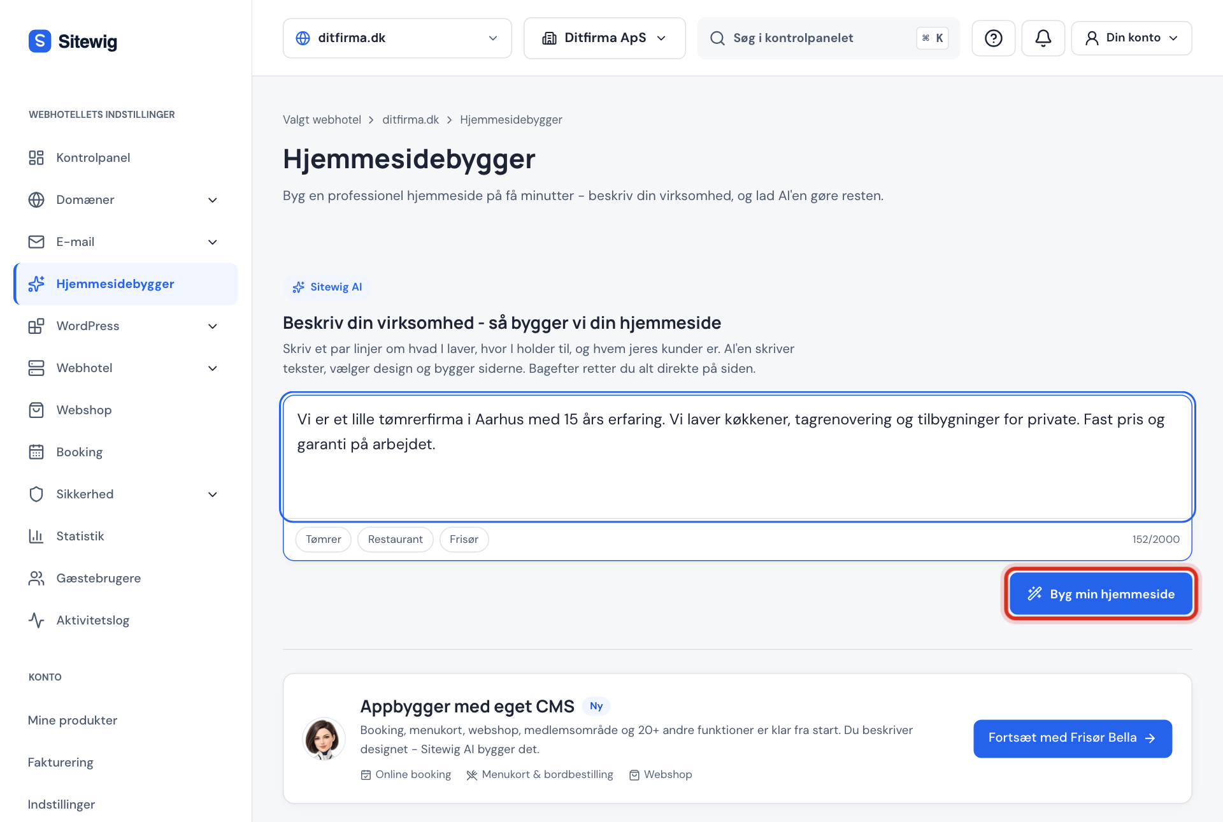The image size is (1223, 822).
Task: Click the E-mail envelope icon
Action: pyautogui.click(x=36, y=242)
